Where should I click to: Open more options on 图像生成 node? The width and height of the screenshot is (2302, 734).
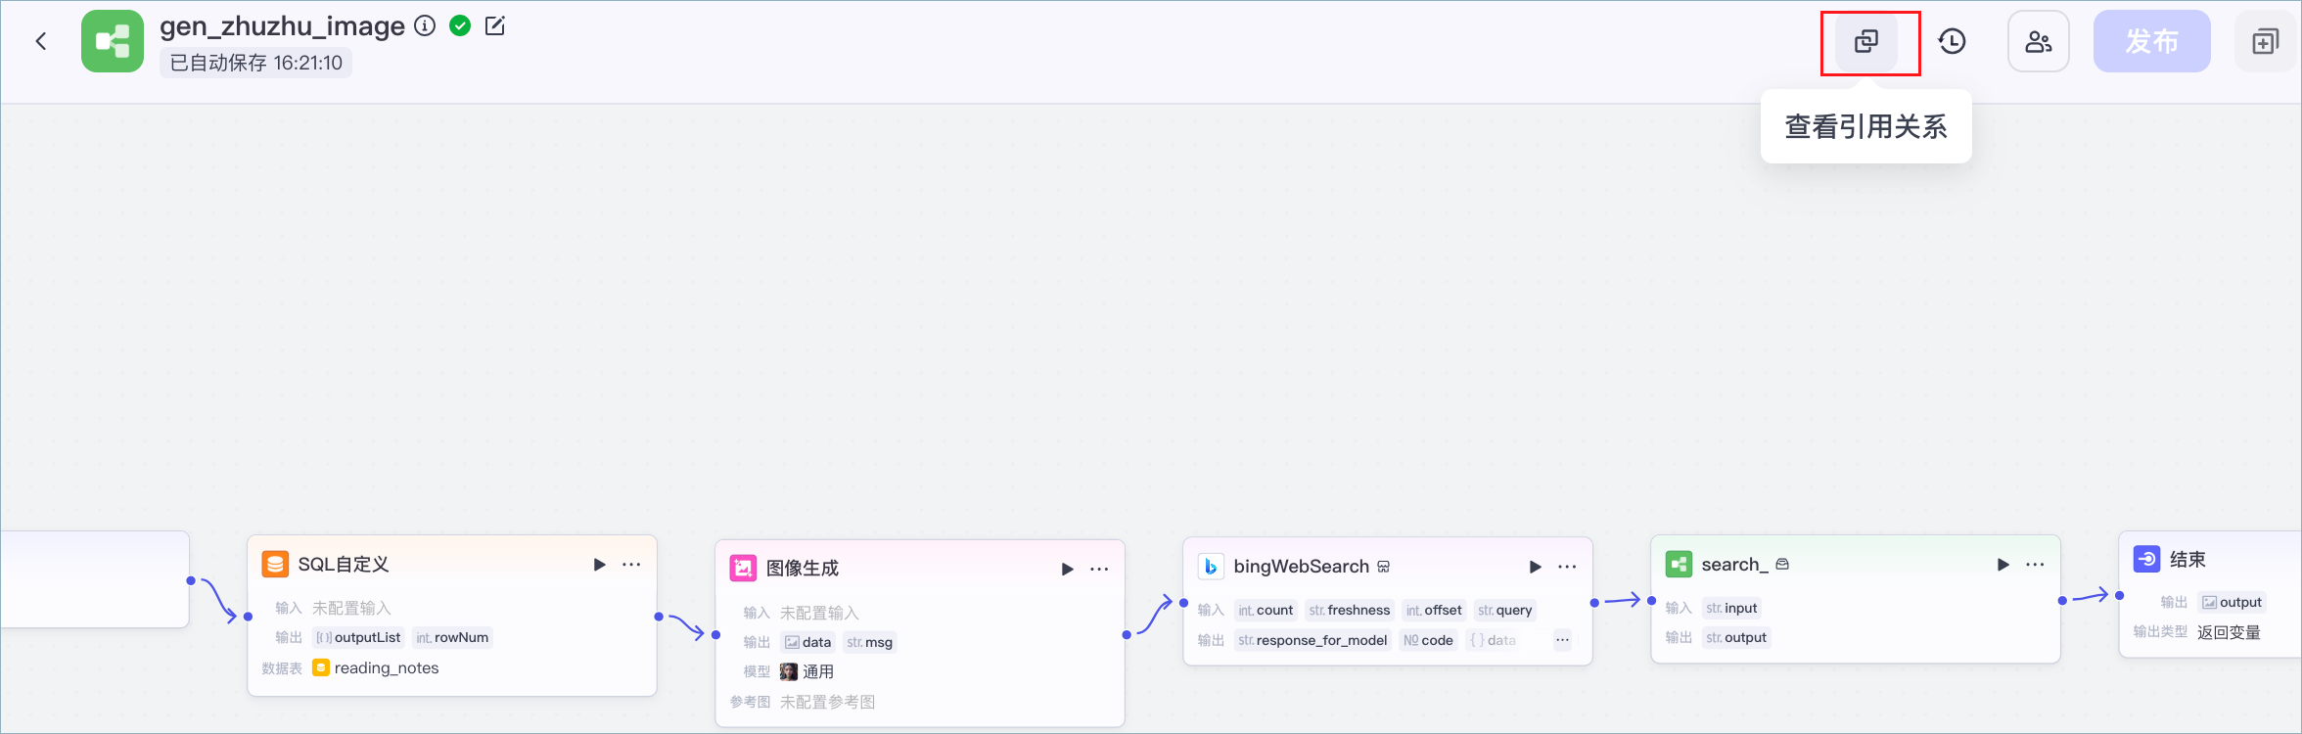coord(1099,569)
